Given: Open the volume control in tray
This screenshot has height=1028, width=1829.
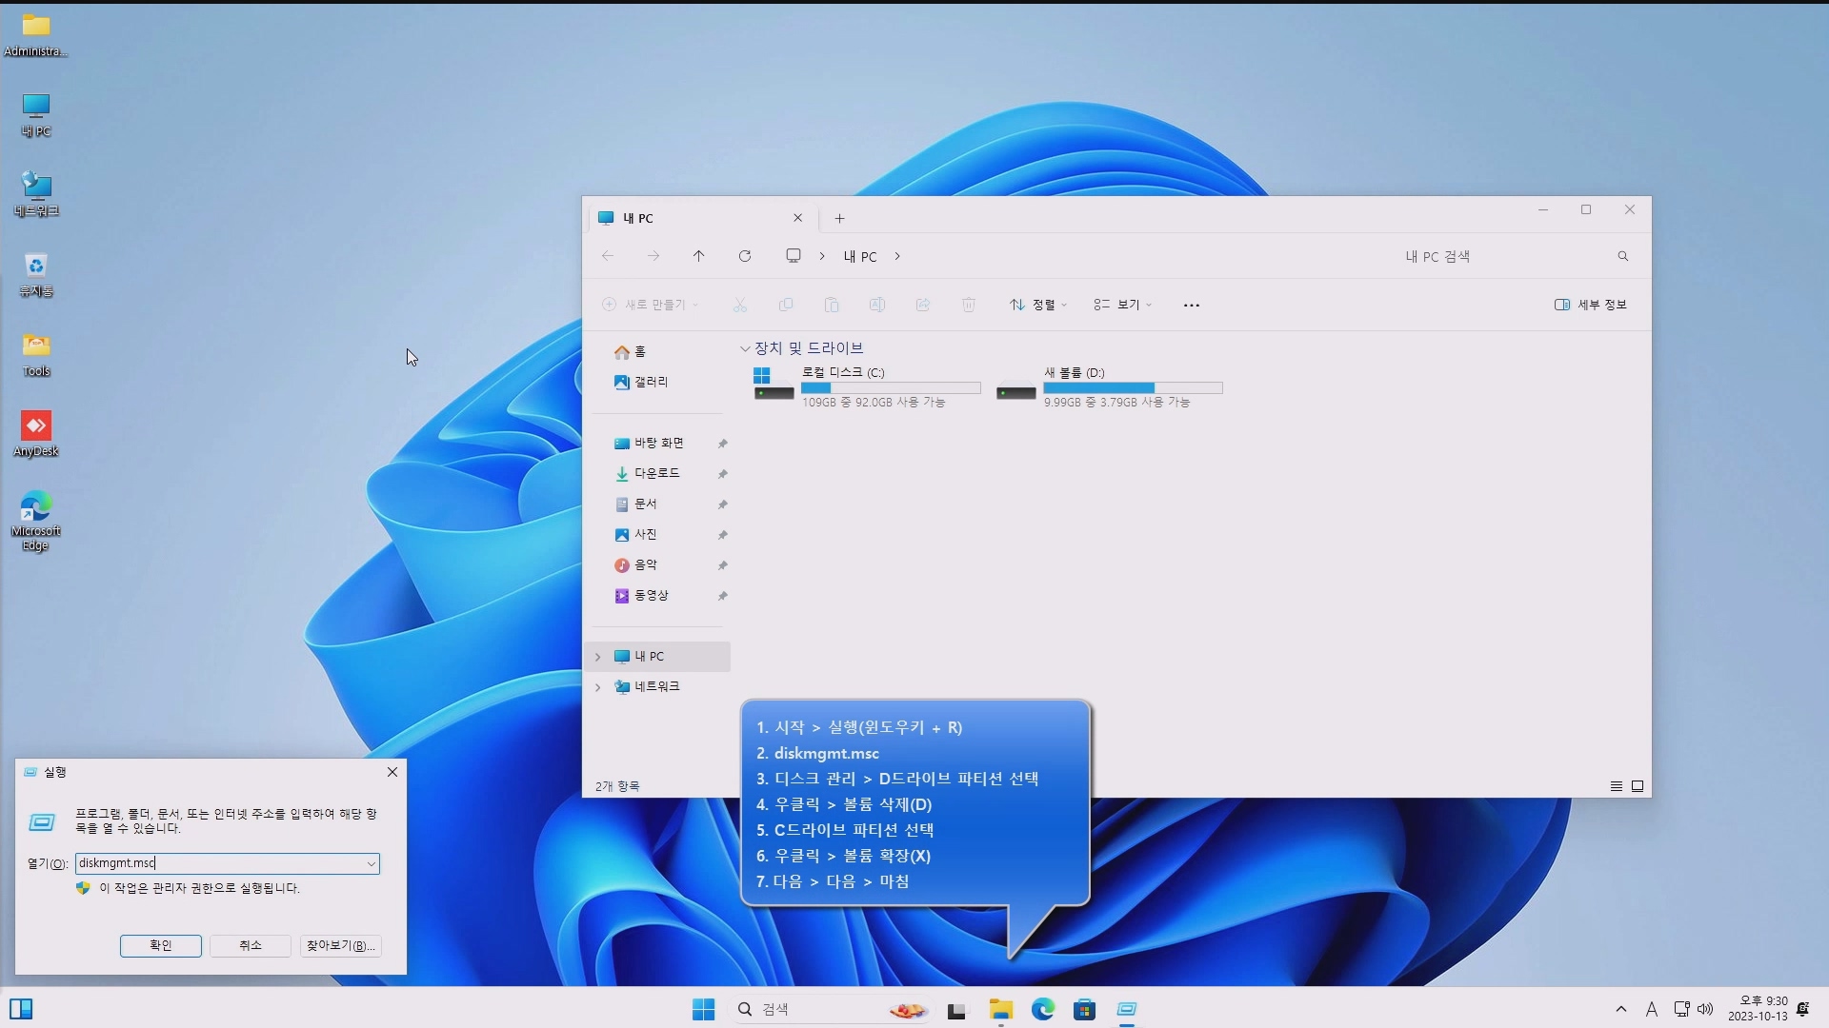Looking at the screenshot, I should pos(1705,1009).
